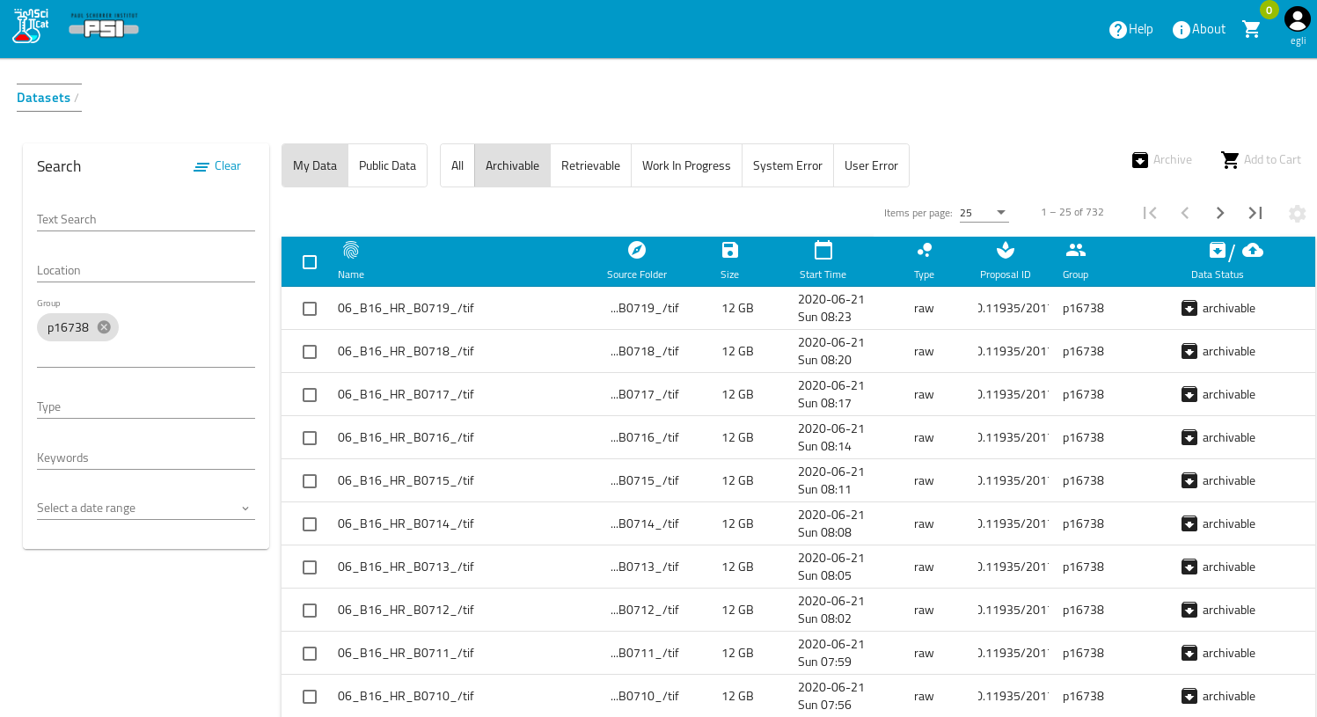Click the Text Search input field

(x=146, y=219)
